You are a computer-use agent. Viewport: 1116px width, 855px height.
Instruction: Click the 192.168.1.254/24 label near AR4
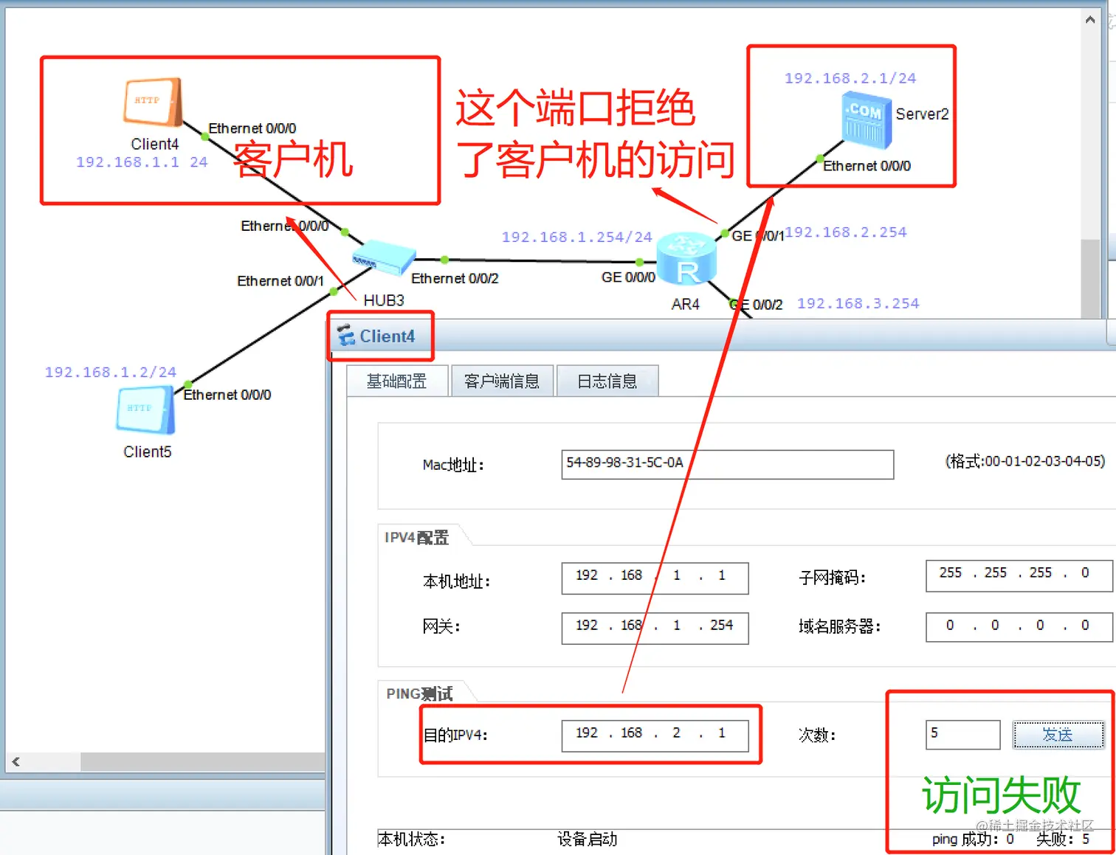click(577, 237)
